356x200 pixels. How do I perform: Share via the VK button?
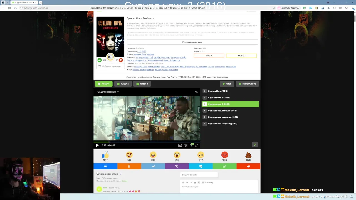105,166
